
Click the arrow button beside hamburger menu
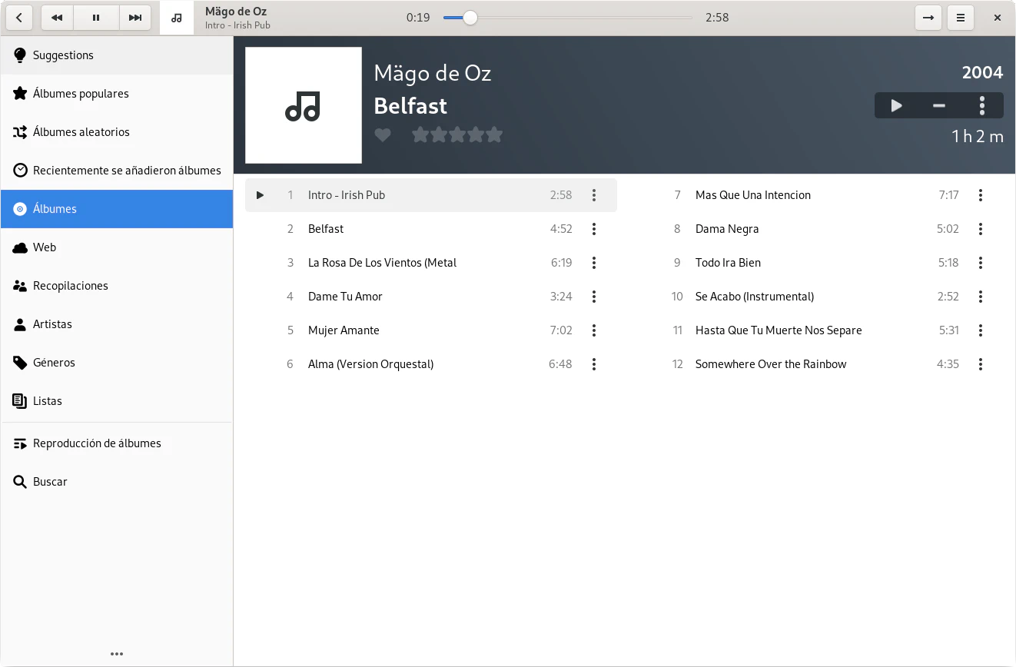tap(928, 18)
